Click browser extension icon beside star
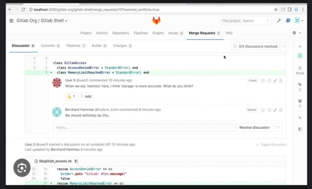This screenshot has height=189, width=312. point(283,10)
